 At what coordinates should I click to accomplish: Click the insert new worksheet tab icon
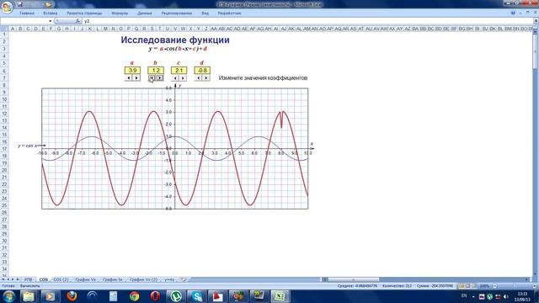tap(184, 279)
